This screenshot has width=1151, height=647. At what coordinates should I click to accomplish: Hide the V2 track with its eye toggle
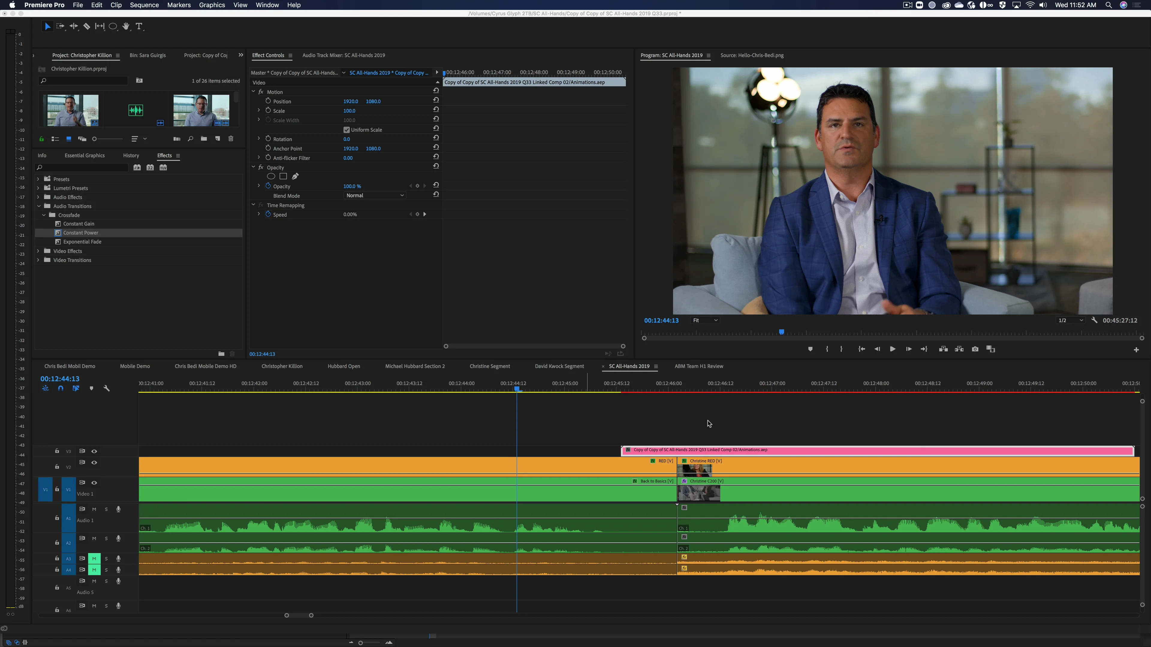click(x=94, y=462)
